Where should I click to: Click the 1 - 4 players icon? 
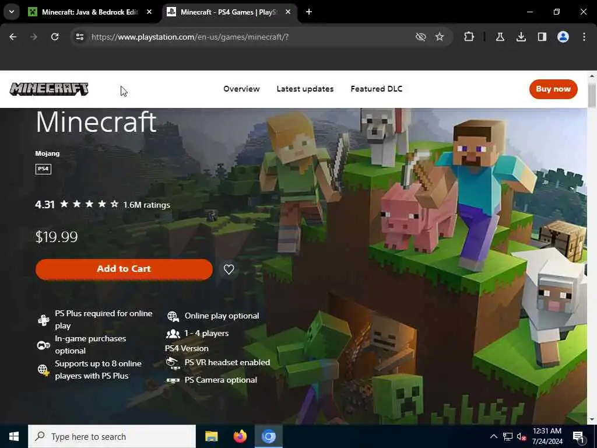click(173, 334)
